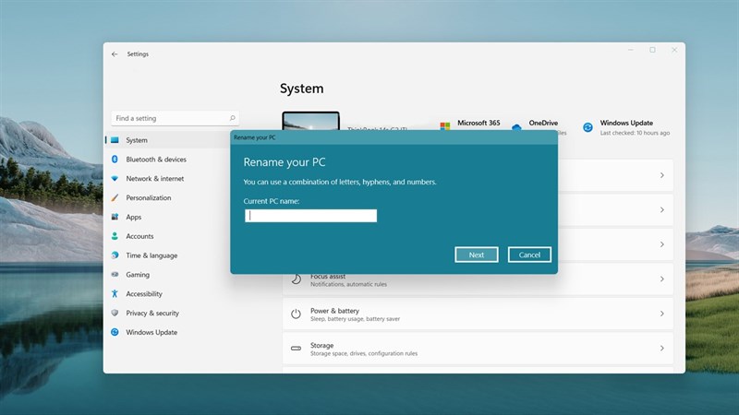Click the System monitor icon in sidebar
This screenshot has height=415, width=739.
coord(115,140)
